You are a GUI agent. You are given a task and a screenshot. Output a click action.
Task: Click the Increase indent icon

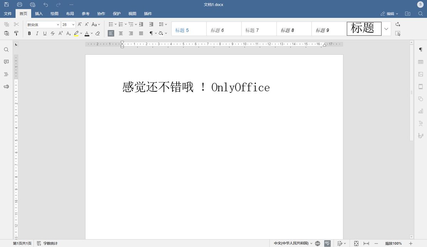tap(151, 24)
